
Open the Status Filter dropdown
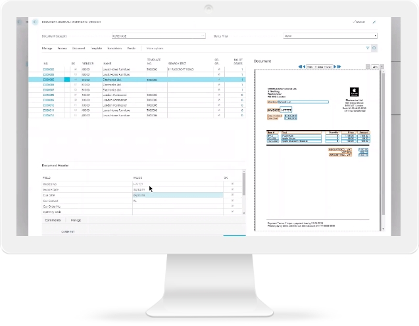(x=375, y=36)
